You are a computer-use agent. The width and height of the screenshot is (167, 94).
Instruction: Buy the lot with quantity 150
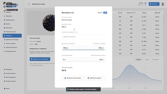(x=157, y=37)
